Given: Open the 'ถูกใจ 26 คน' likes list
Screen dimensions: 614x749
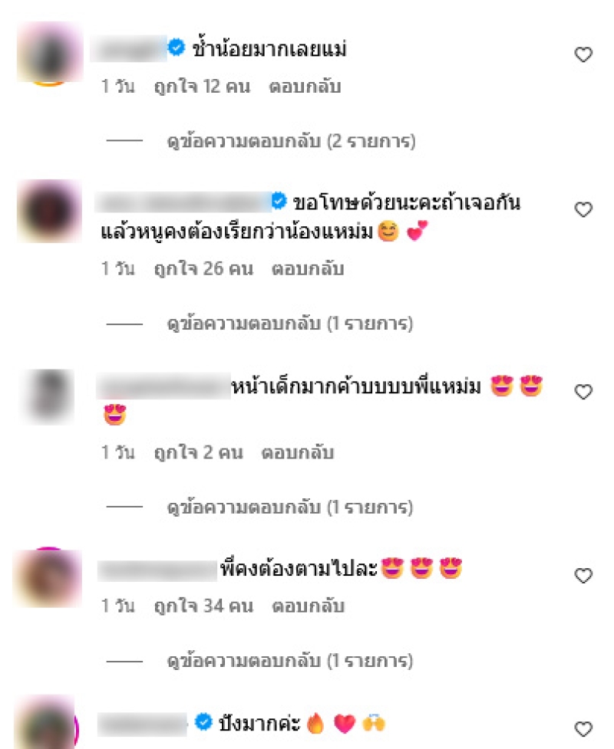Looking at the screenshot, I should pos(203,269).
